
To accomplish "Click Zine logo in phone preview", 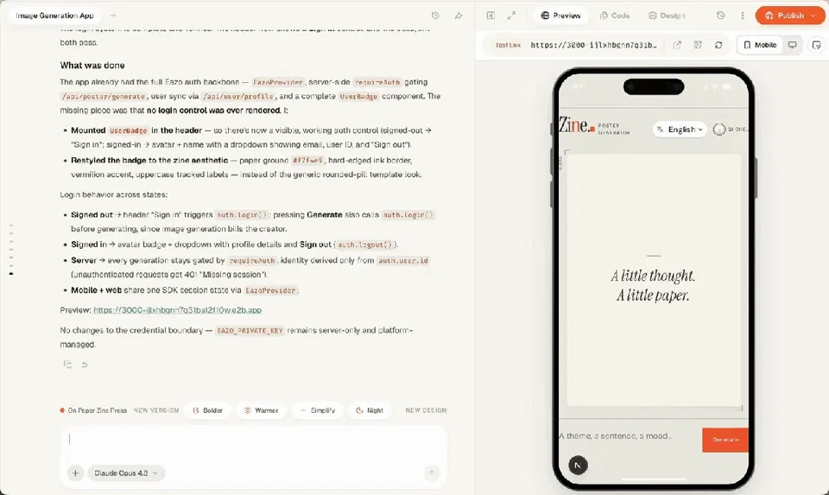I will [577, 125].
